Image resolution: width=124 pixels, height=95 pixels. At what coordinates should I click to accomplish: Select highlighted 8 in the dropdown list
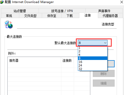tap(93, 58)
